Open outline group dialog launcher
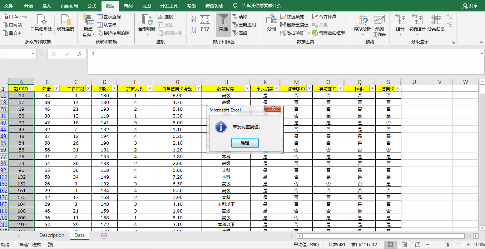The height and width of the screenshot is (249, 485). coord(454,42)
